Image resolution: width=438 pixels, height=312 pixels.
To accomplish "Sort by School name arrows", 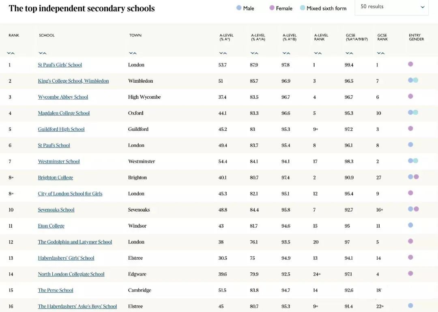I will tap(43, 53).
